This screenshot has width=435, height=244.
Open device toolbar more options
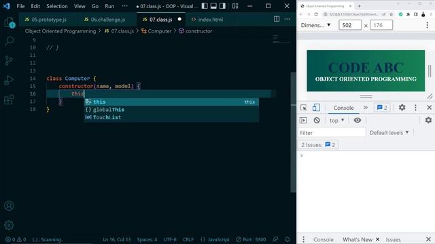click(x=428, y=25)
